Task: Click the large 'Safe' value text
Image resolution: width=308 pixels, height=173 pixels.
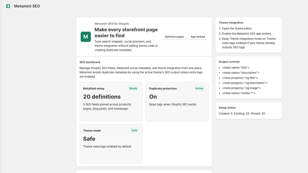Action: 89,139
